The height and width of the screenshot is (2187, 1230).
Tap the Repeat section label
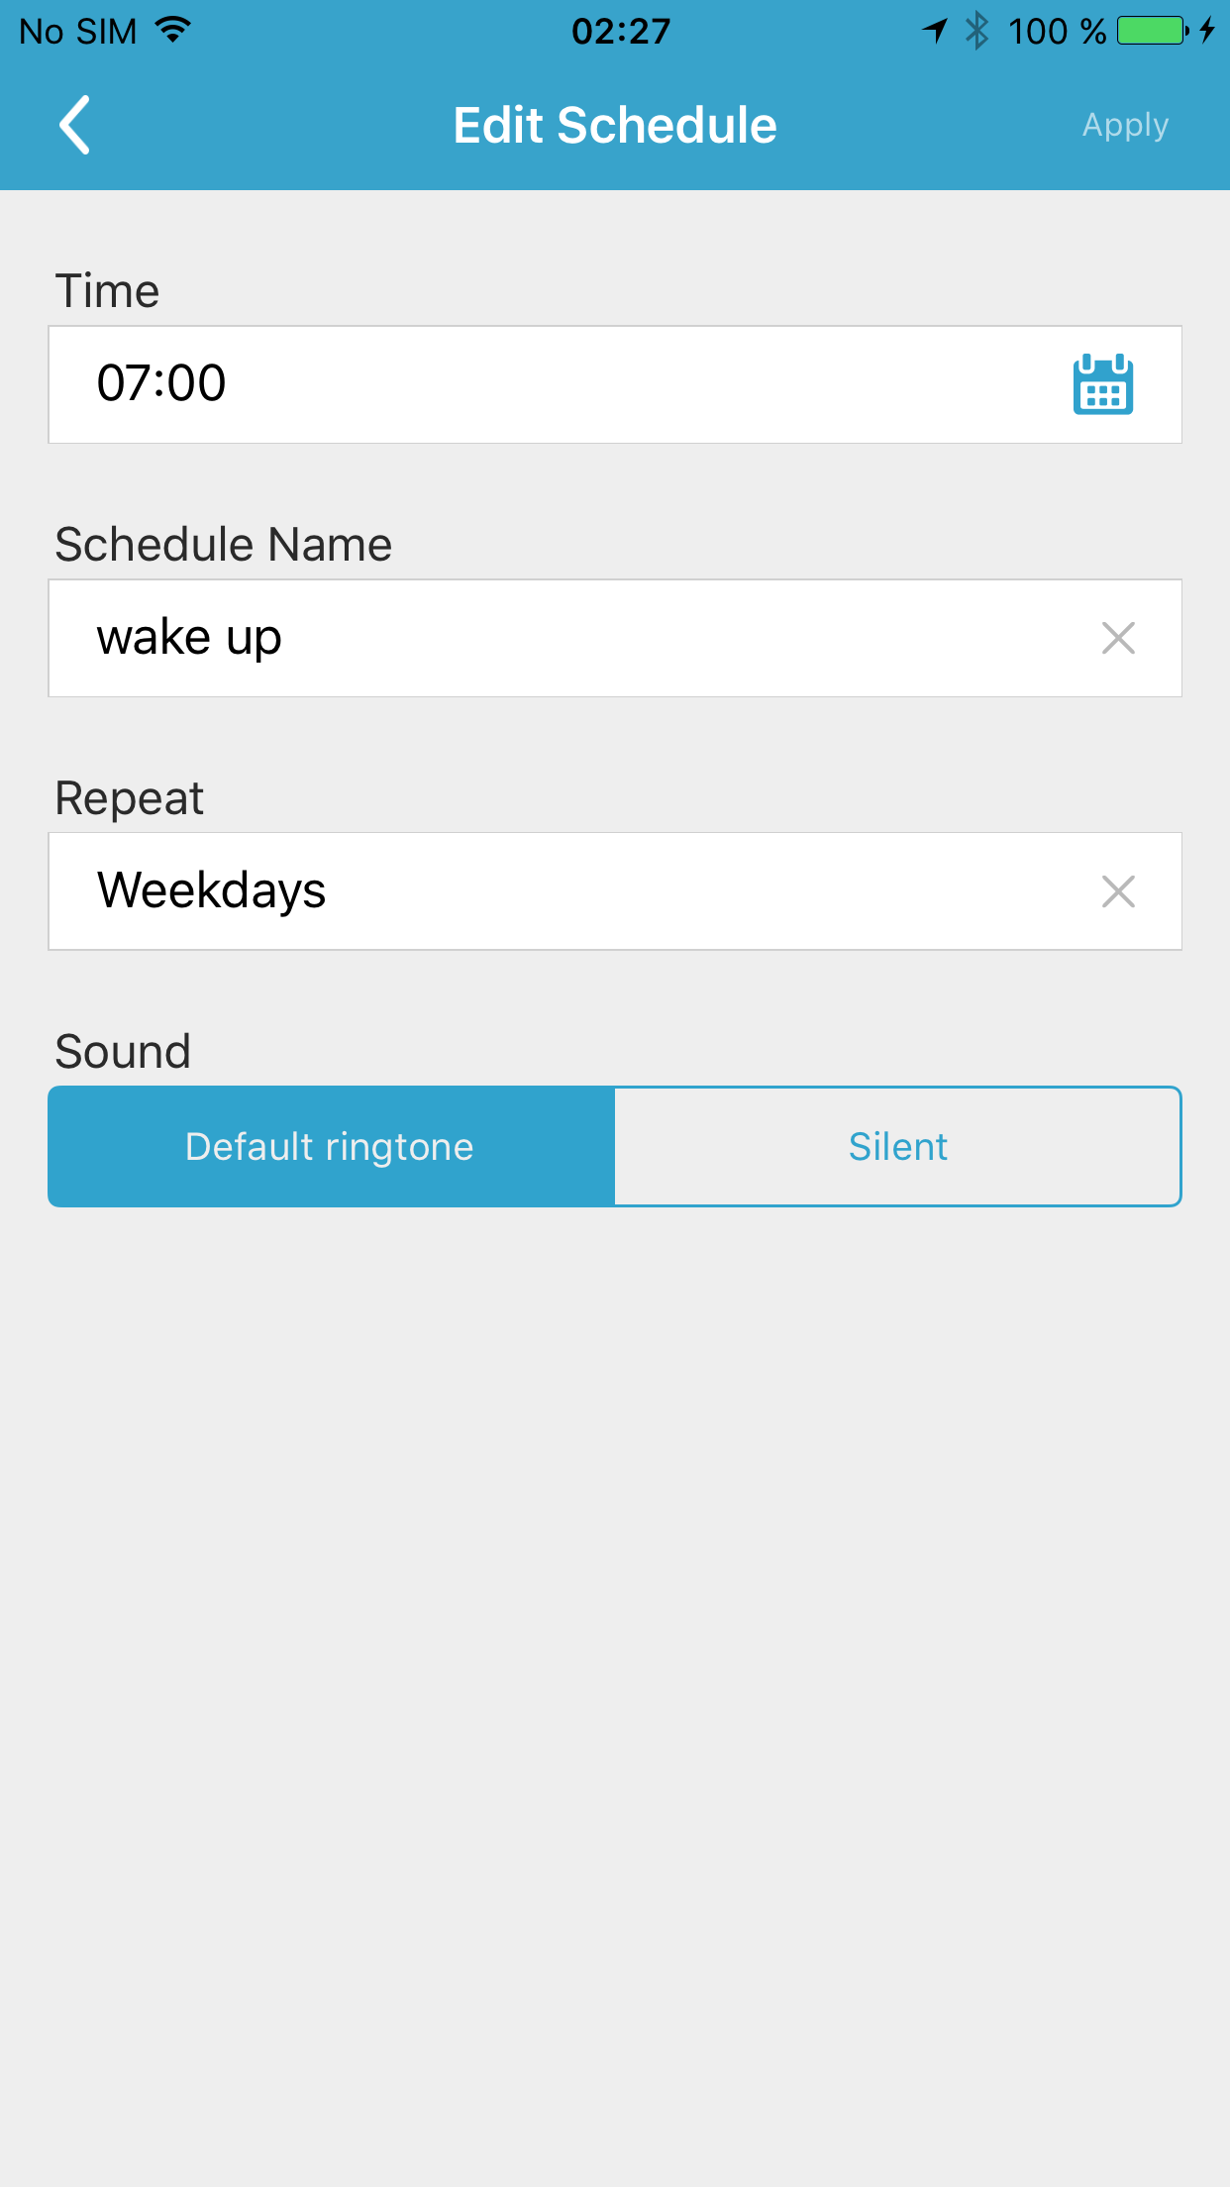pos(130,797)
